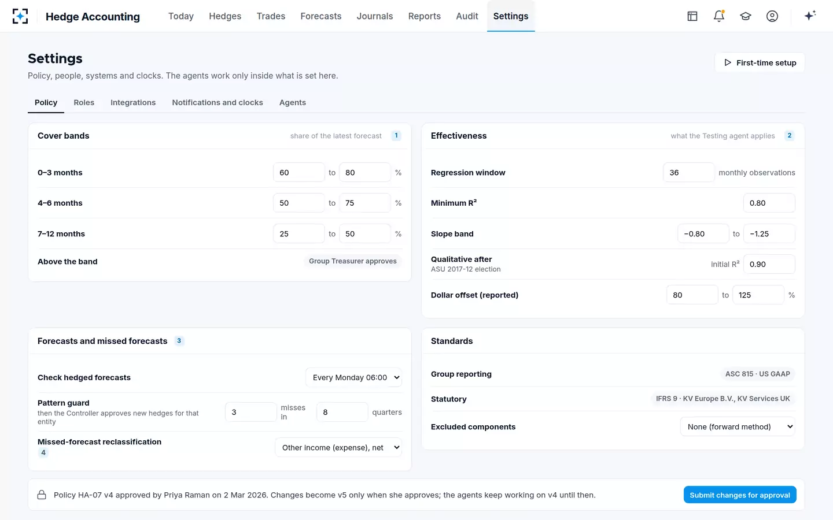This screenshot has width=833, height=520.
Task: Click the Group Treasurer approves chip
Action: 353,261
